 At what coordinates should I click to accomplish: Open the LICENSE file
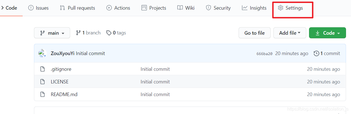pos(60,82)
